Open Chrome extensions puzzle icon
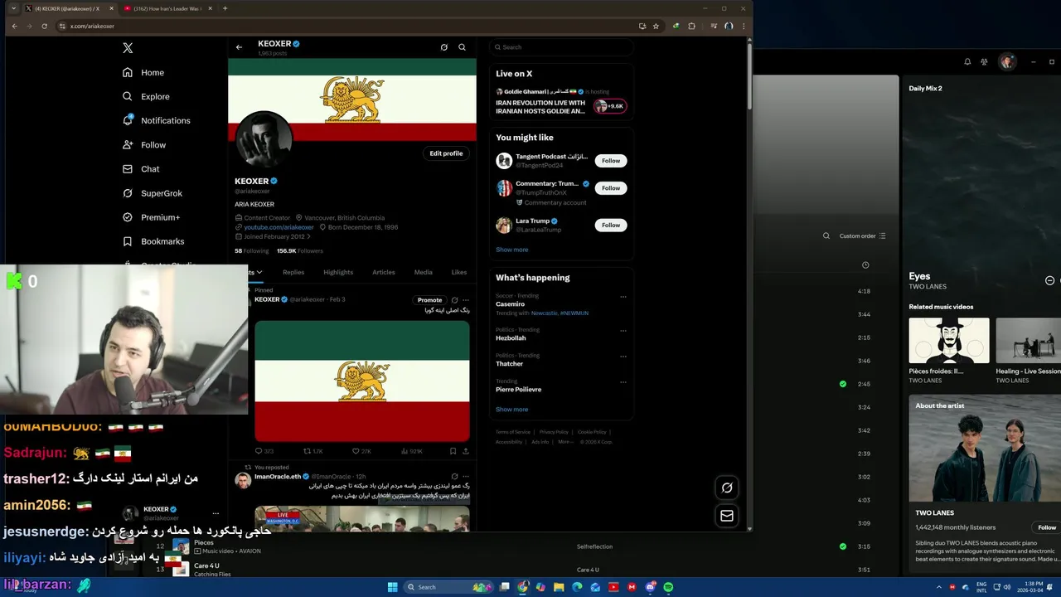 pos(692,26)
